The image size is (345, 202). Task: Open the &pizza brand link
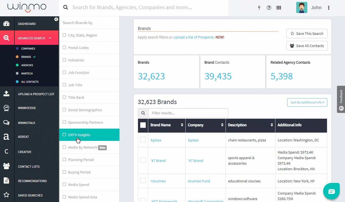(x=156, y=140)
